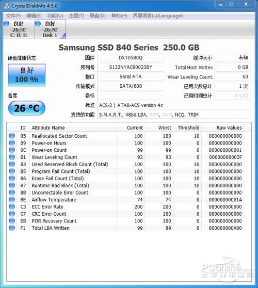Open the 编辑(E) menu

coord(34,15)
